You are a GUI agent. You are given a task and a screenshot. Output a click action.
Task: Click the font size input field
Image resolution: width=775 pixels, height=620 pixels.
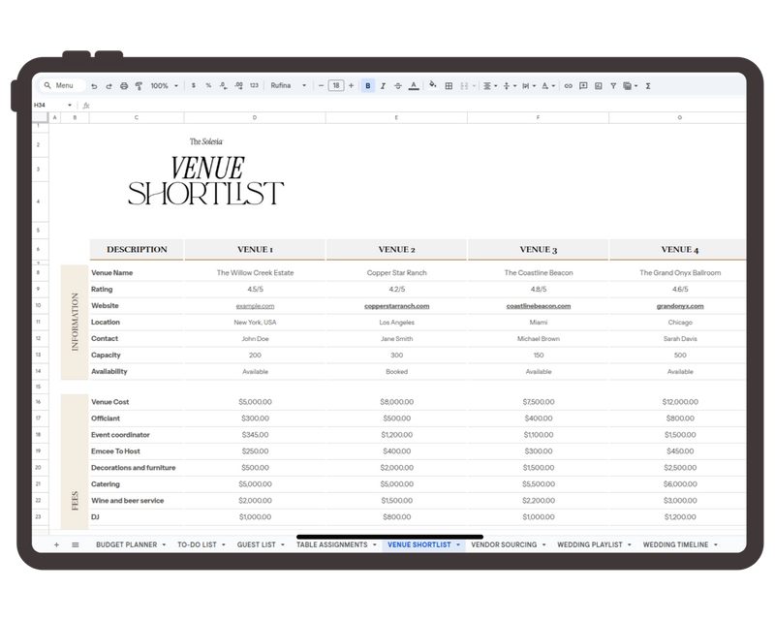(336, 85)
